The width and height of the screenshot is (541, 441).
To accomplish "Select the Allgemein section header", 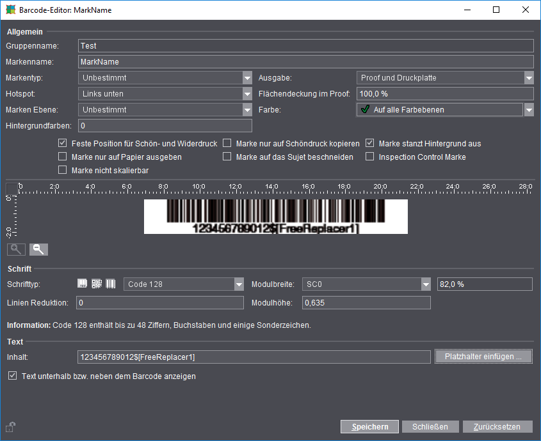I will (x=24, y=31).
